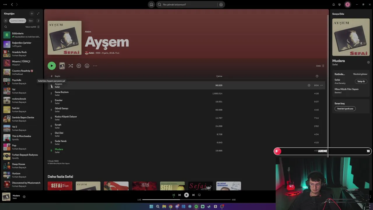Add Mudara to library in side panel
The height and width of the screenshot is (210, 373).
point(368,62)
